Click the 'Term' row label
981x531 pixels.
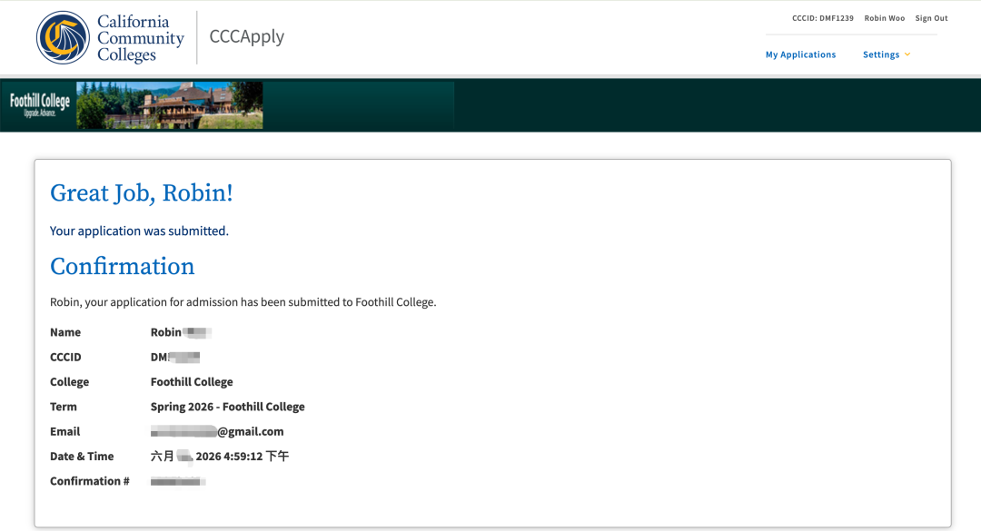pyautogui.click(x=64, y=407)
